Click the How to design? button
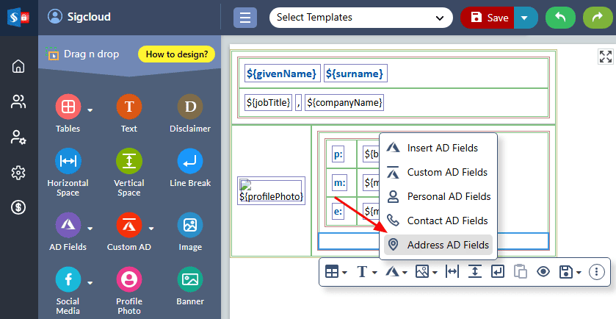Screen dimensions: 616x319 tap(176, 54)
